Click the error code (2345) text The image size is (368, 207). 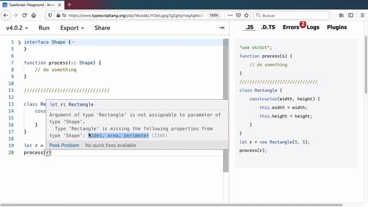[159, 136]
